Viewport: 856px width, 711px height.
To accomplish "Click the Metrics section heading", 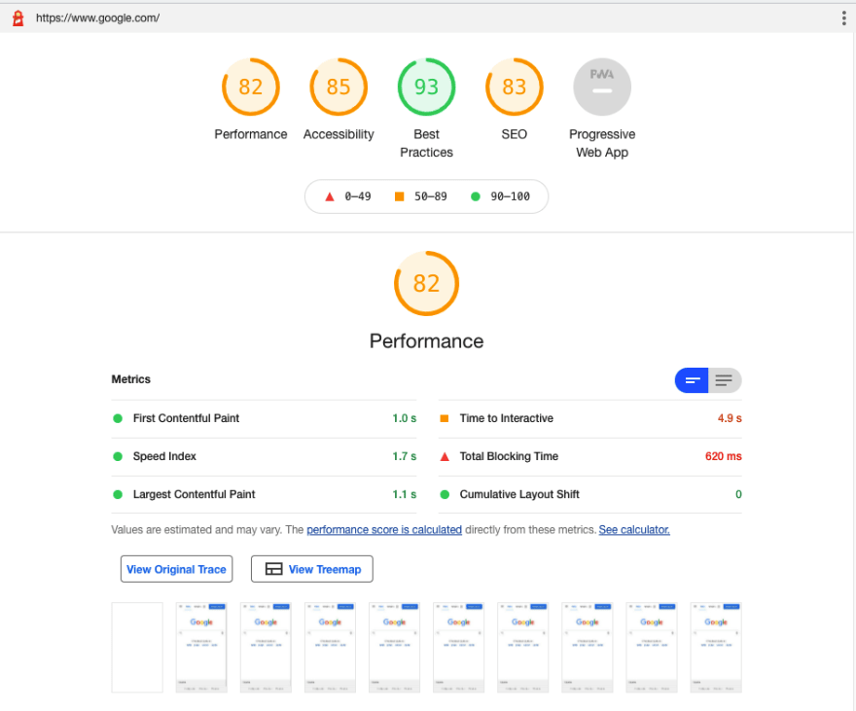I will pyautogui.click(x=131, y=379).
